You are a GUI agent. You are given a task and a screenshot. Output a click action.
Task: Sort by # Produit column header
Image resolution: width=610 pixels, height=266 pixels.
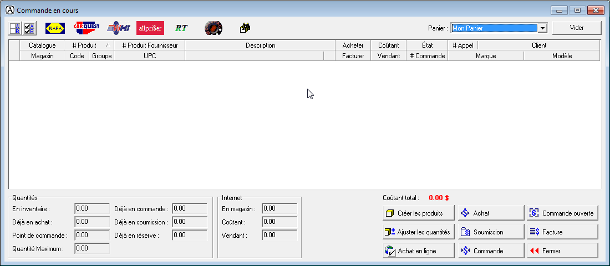89,45
